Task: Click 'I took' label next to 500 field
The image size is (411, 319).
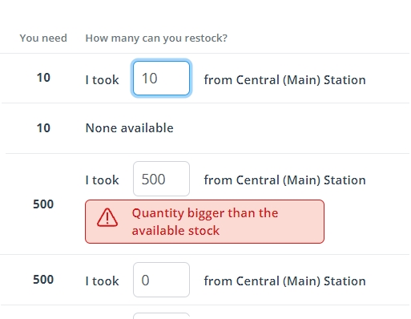Action: tap(102, 180)
